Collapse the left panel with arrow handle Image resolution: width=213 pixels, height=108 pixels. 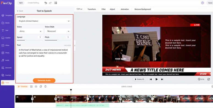(x=75, y=46)
